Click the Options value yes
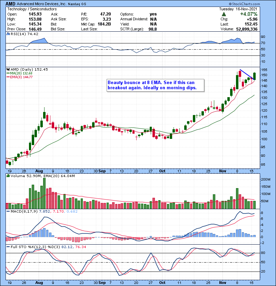This screenshot has height=286, width=276. [153, 14]
